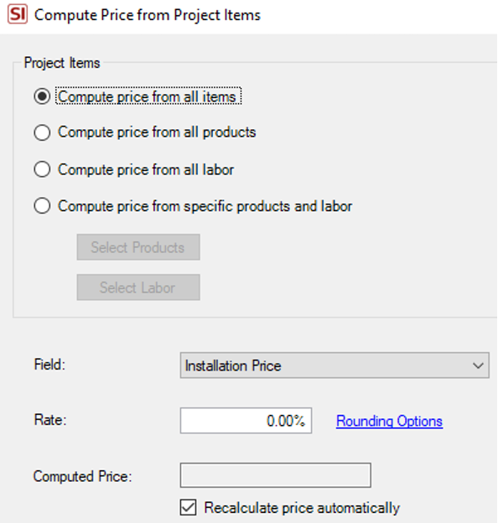Click the Project Items group box label
The image size is (498, 523).
62,63
